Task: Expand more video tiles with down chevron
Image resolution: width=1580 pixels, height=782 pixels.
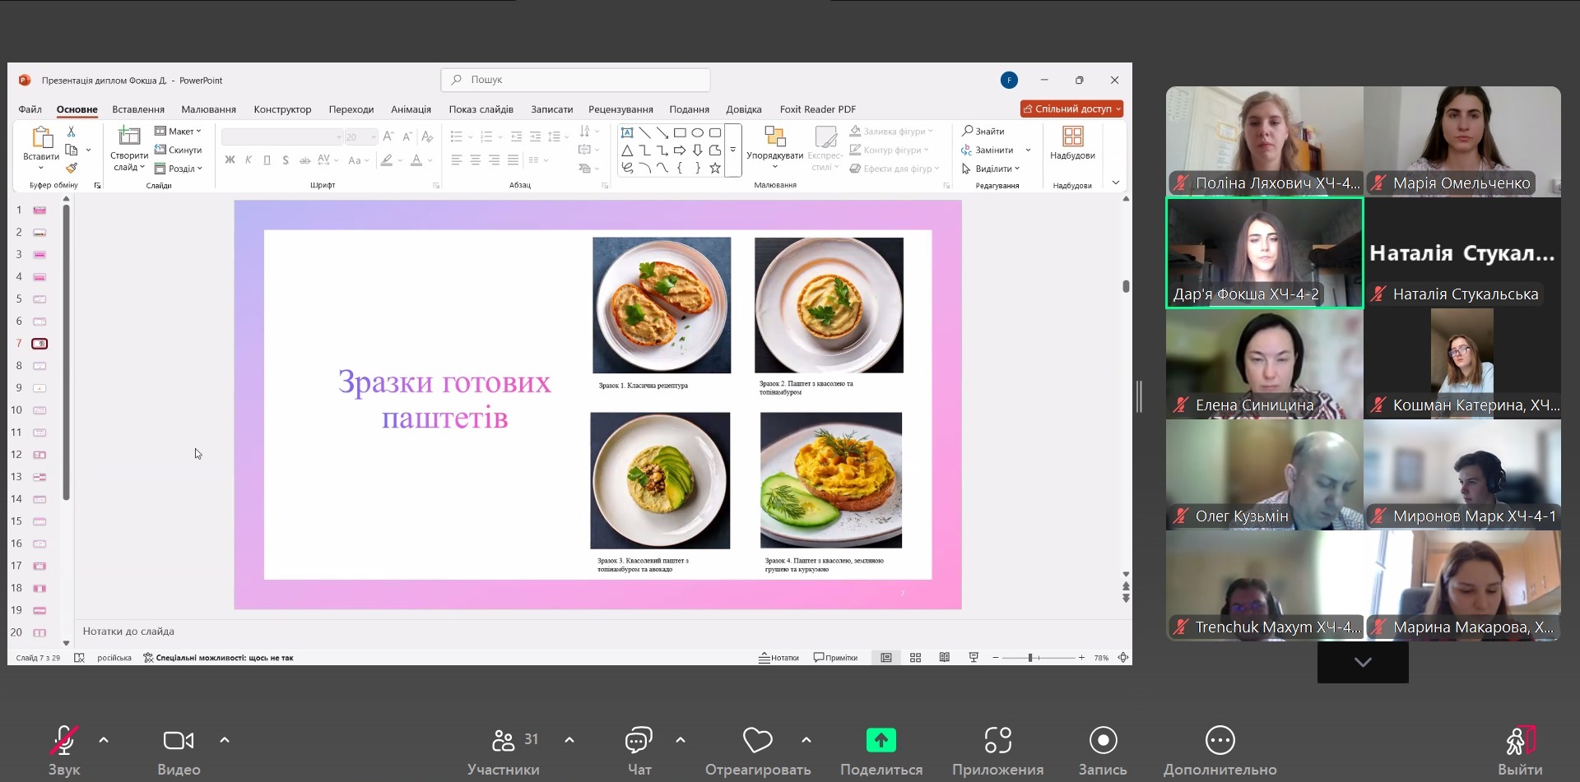Action: (x=1362, y=663)
